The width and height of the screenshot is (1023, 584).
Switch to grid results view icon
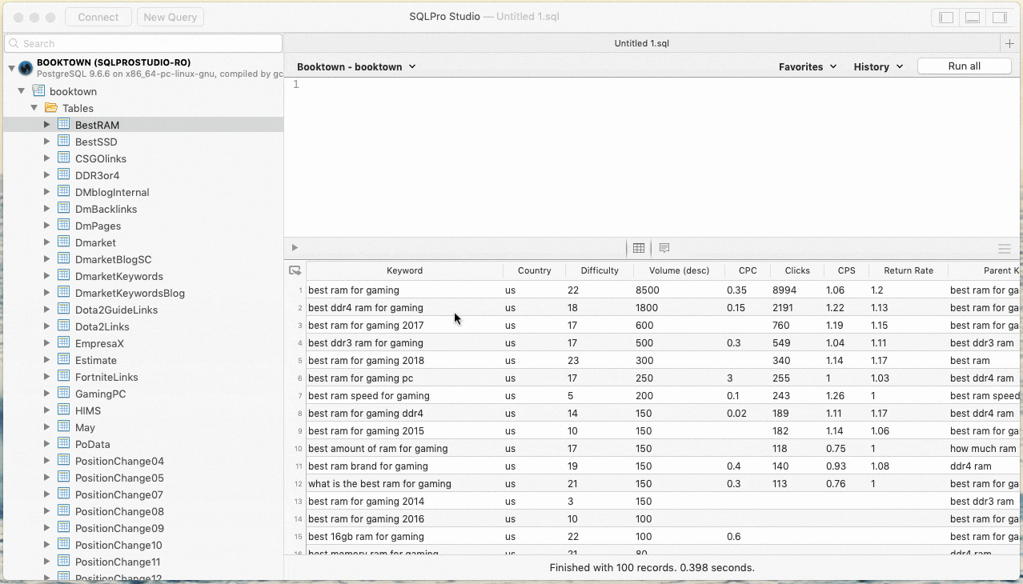[639, 248]
